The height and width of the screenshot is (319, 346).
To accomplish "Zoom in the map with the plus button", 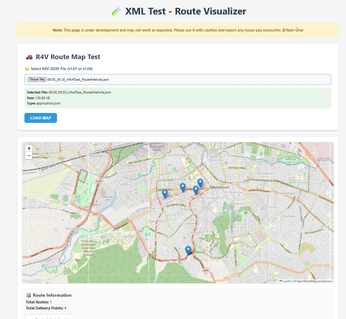I will coord(29,148).
